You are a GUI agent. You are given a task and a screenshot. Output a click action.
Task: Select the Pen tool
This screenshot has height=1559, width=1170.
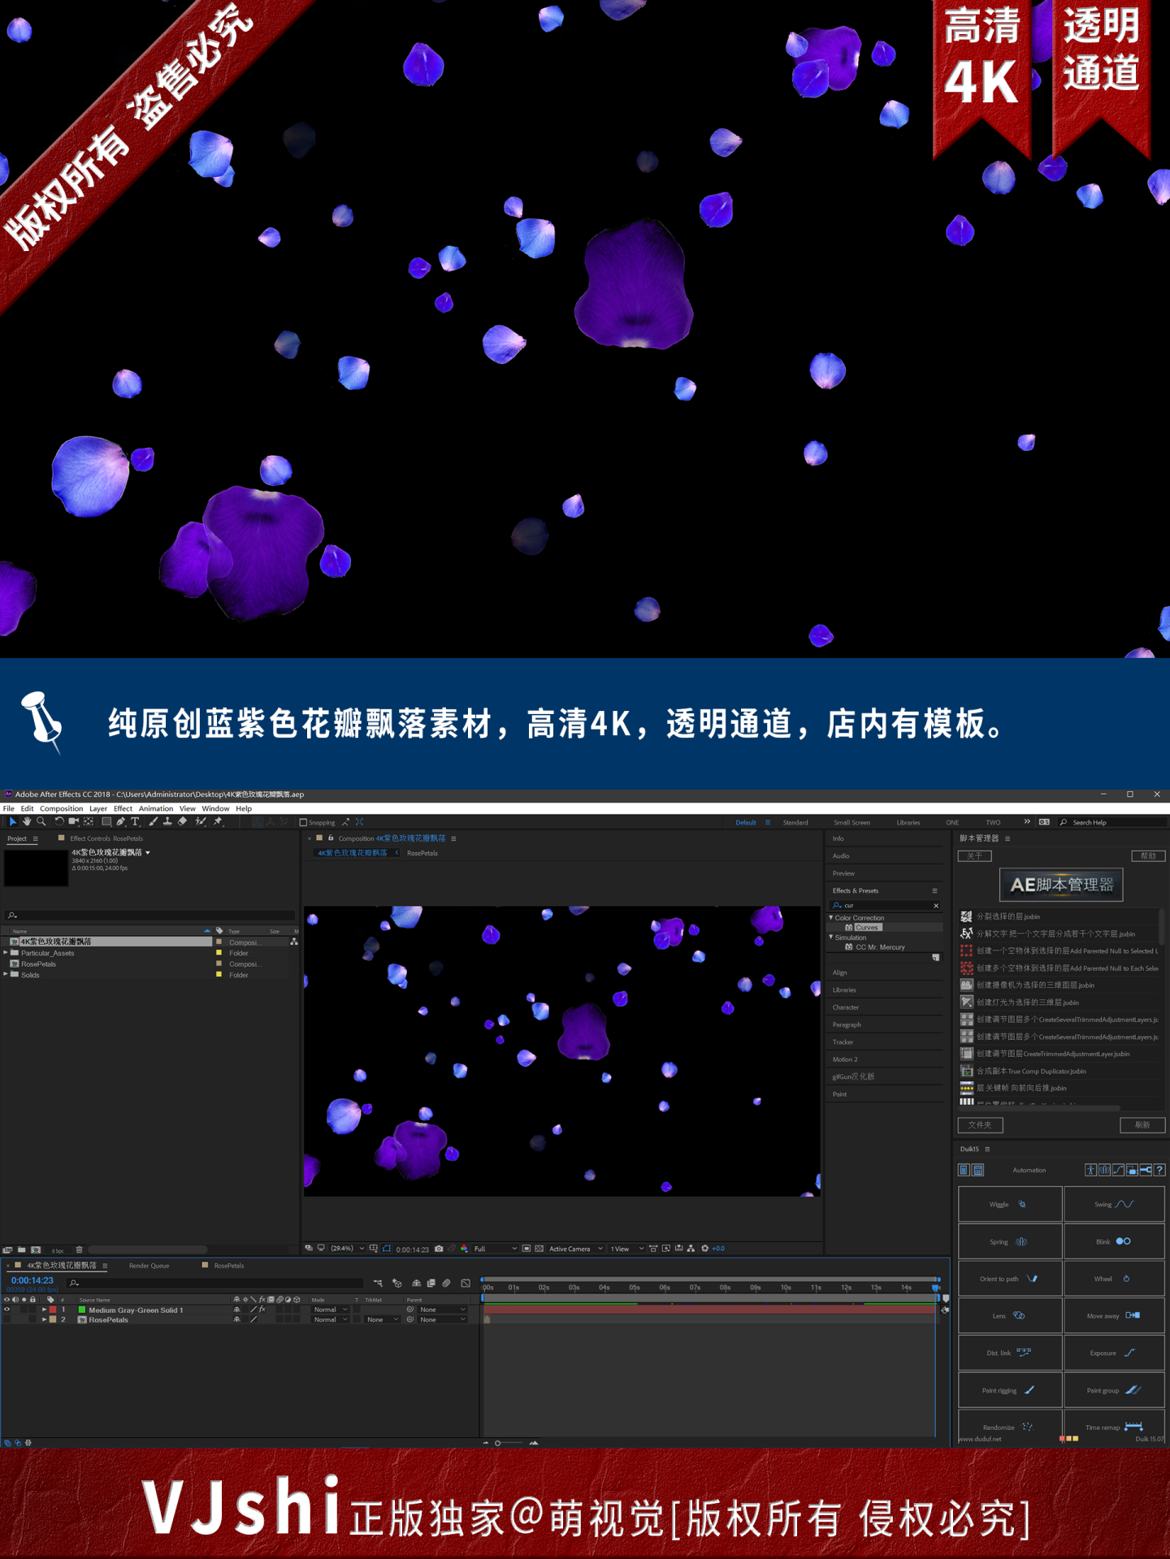coord(120,822)
